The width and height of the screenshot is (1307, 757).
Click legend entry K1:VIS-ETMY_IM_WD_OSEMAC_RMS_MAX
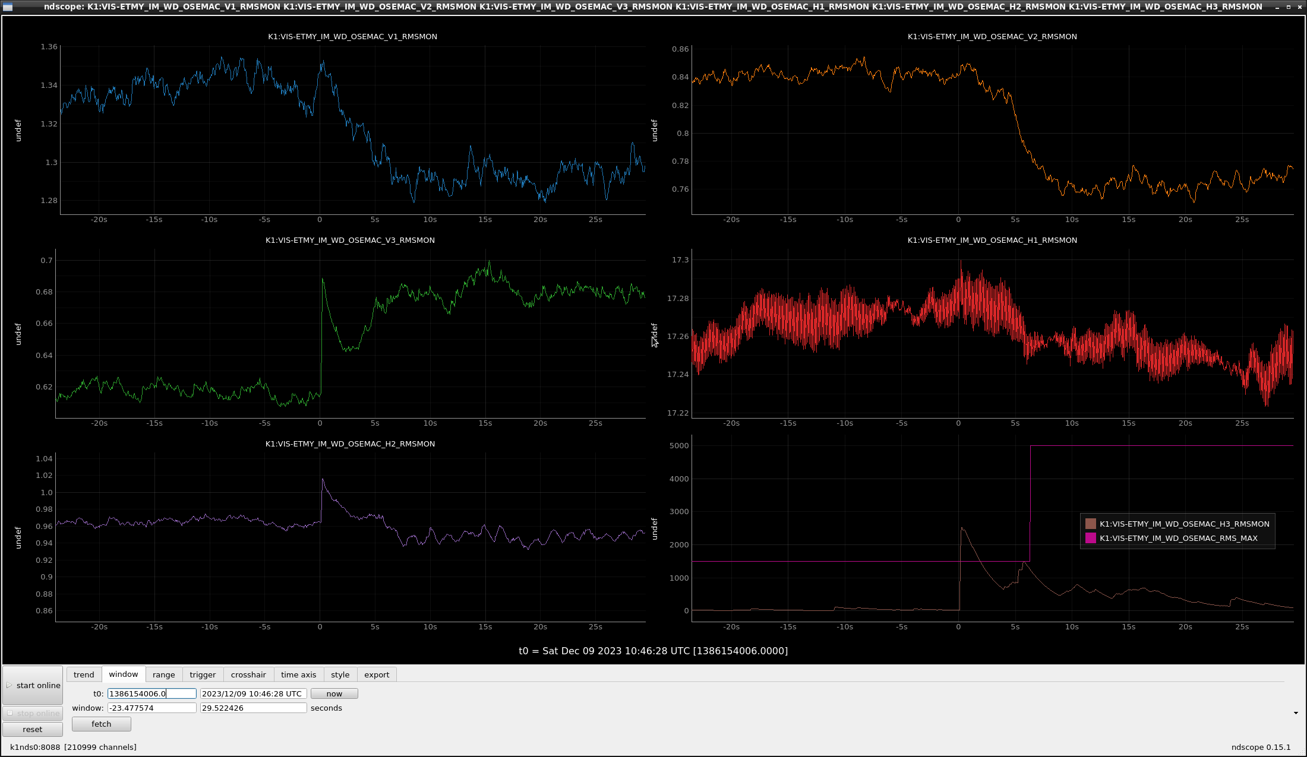coord(1178,538)
